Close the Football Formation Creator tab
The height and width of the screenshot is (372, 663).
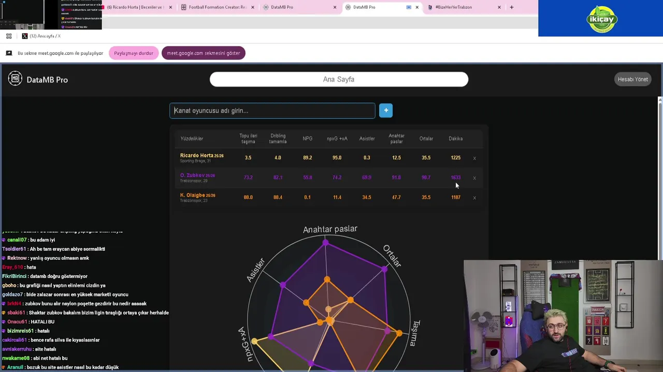pyautogui.click(x=253, y=7)
